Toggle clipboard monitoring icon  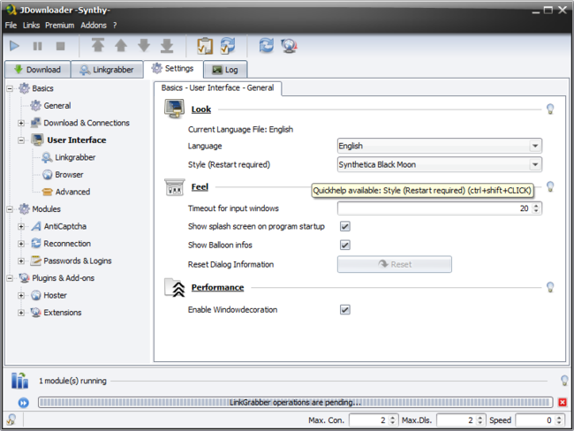[x=205, y=46]
